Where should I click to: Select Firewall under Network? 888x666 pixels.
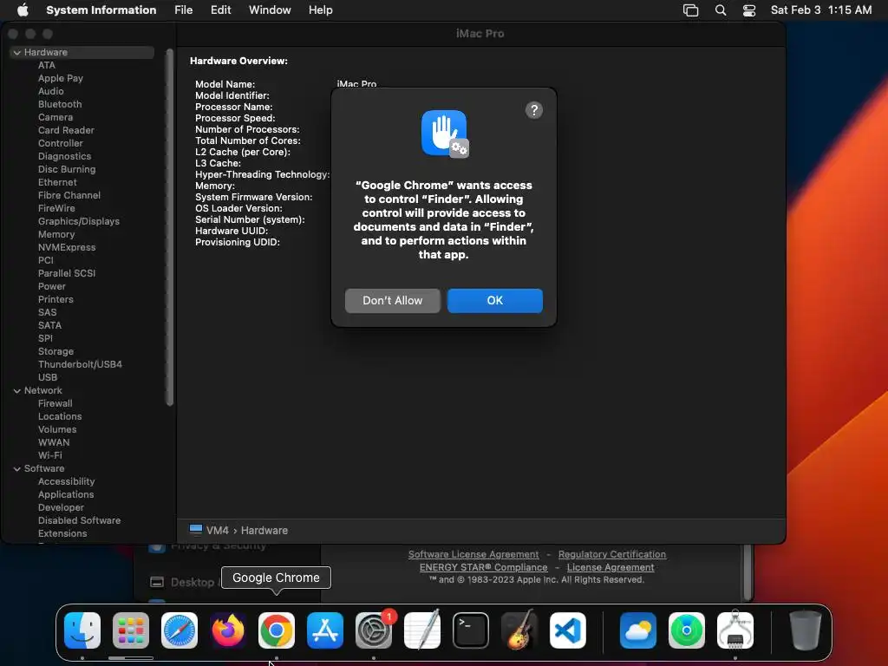[55, 404]
